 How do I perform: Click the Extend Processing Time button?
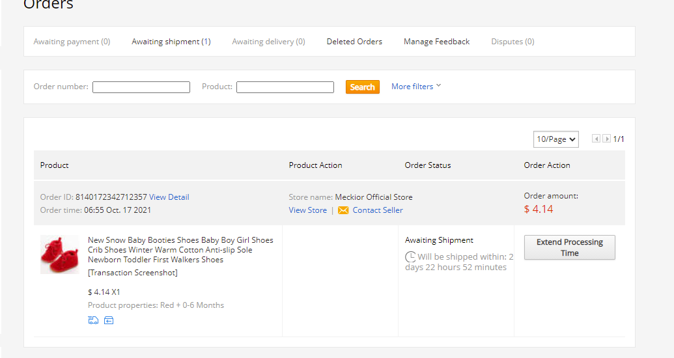[569, 247]
